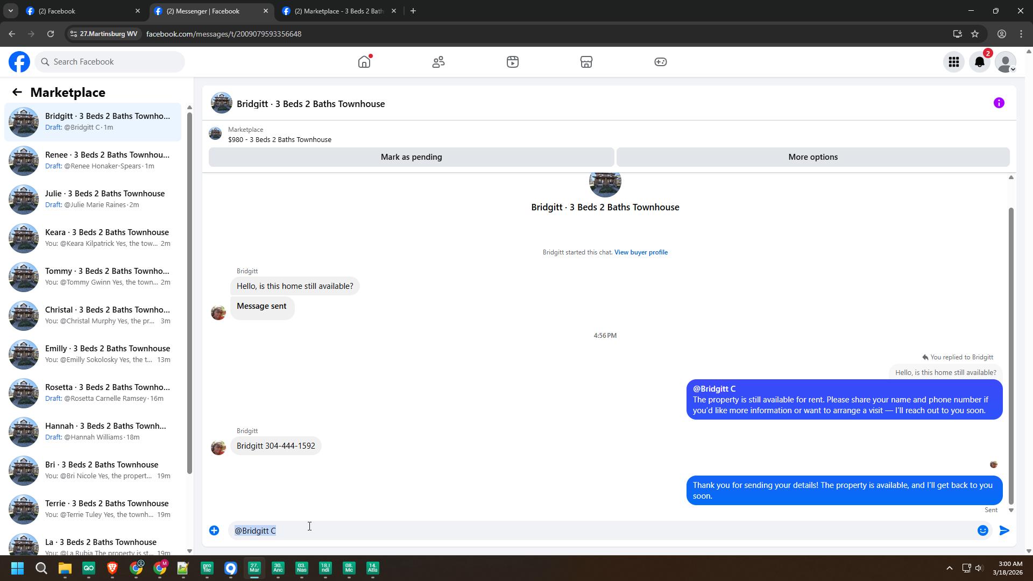This screenshot has width=1033, height=581.
Task: Open the Marketplace storefront icon
Action: click(586, 62)
